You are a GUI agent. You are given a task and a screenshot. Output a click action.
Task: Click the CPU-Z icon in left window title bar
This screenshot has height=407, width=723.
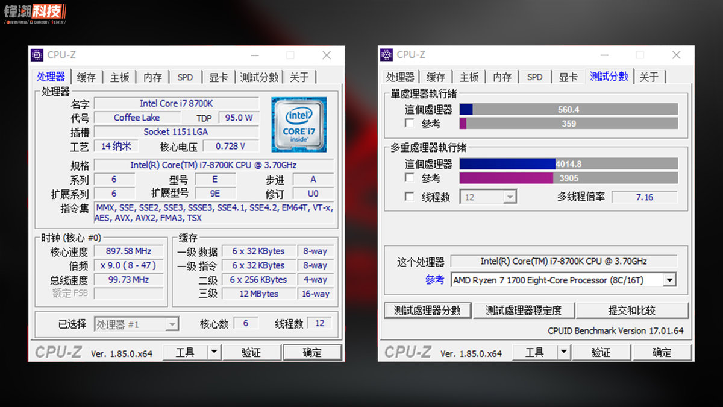pos(36,55)
